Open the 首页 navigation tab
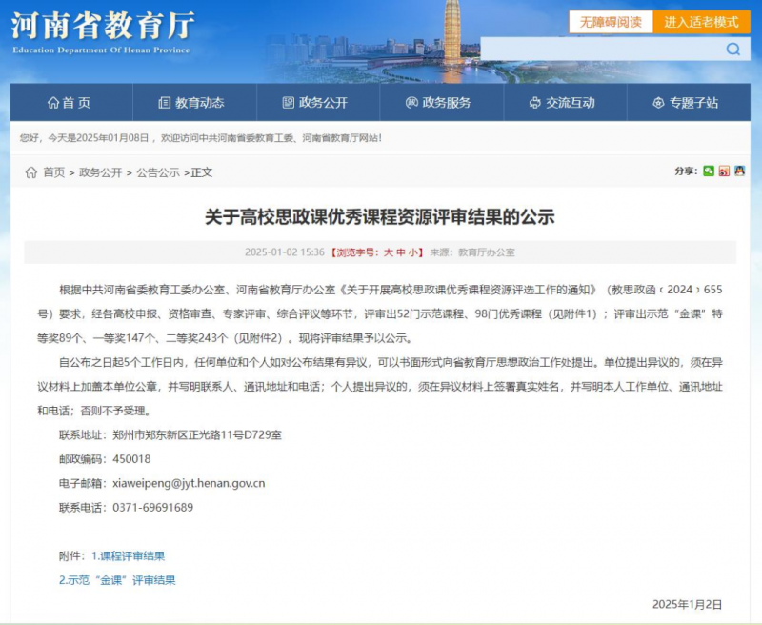Viewport: 762px width, 625px height. [70, 103]
